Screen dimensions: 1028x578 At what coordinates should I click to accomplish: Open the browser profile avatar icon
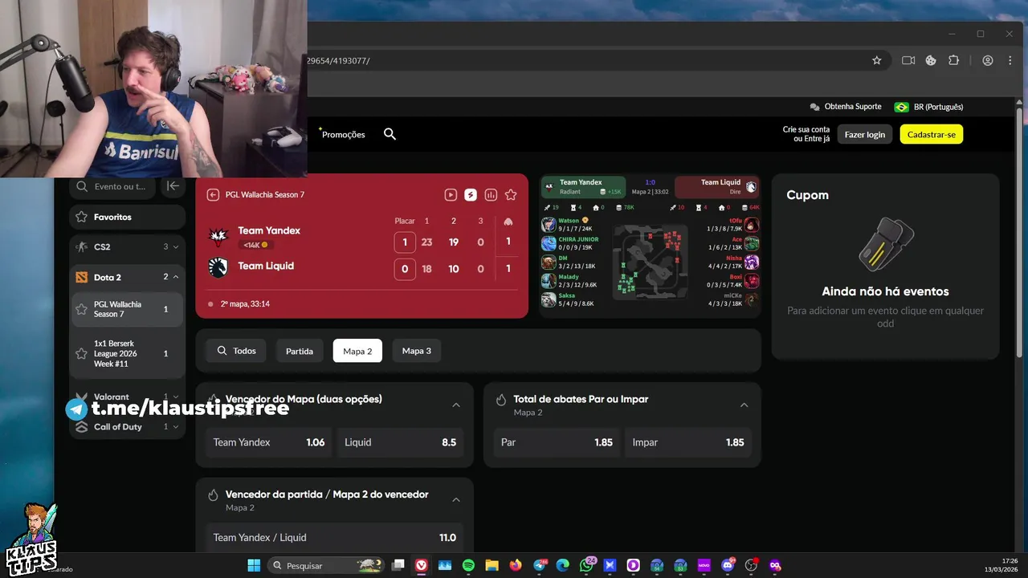[988, 60]
